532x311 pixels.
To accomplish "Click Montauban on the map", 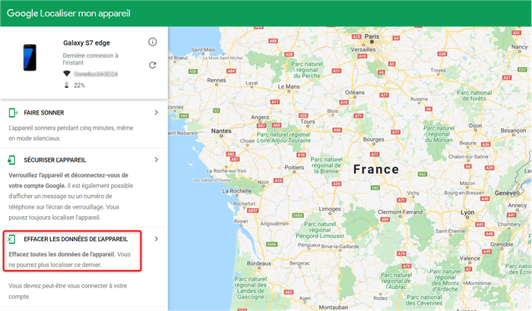I will pyautogui.click(x=333, y=307).
